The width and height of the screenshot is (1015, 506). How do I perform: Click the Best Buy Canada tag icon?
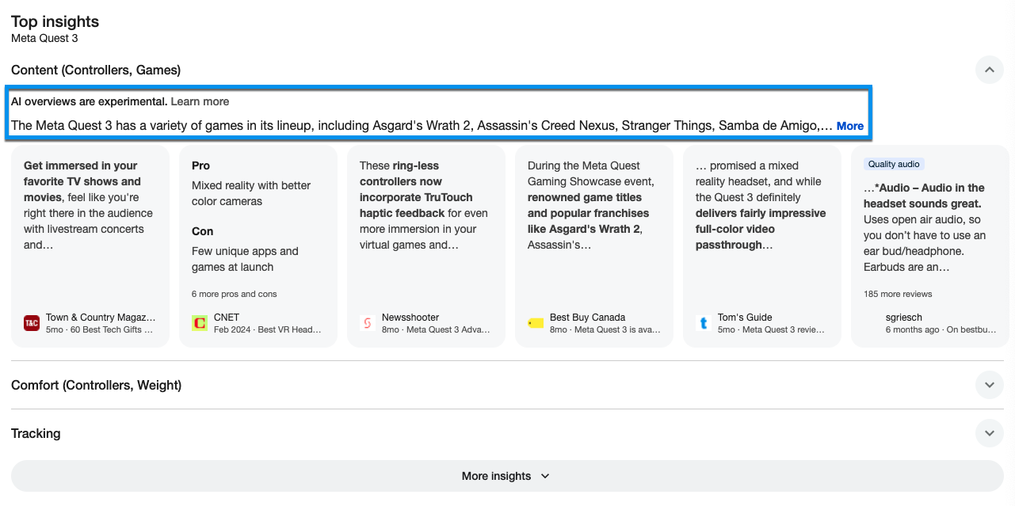(536, 323)
